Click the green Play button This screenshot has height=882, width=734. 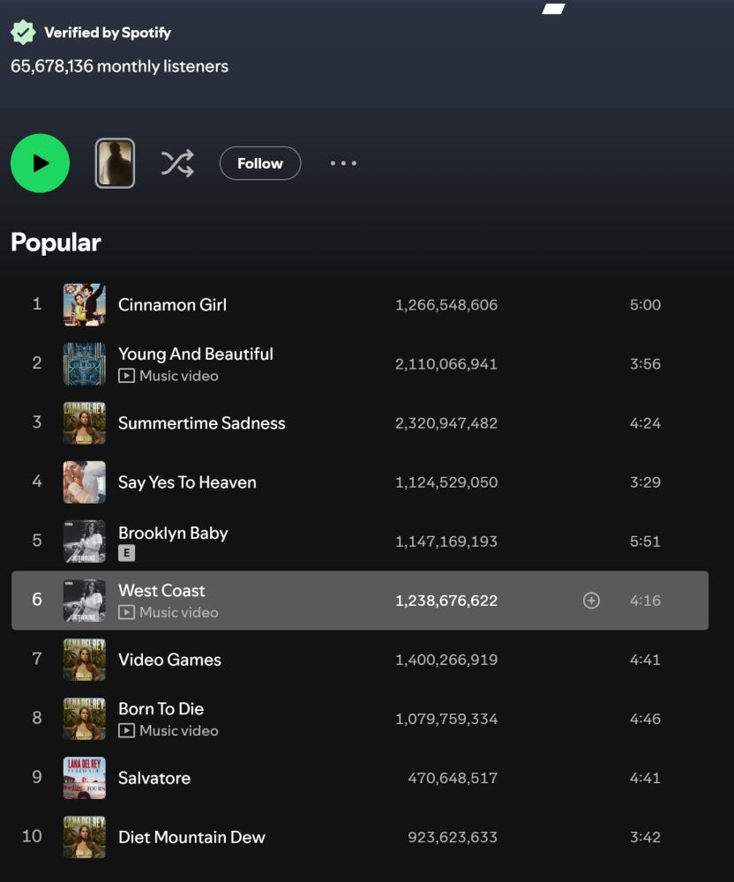[40, 163]
